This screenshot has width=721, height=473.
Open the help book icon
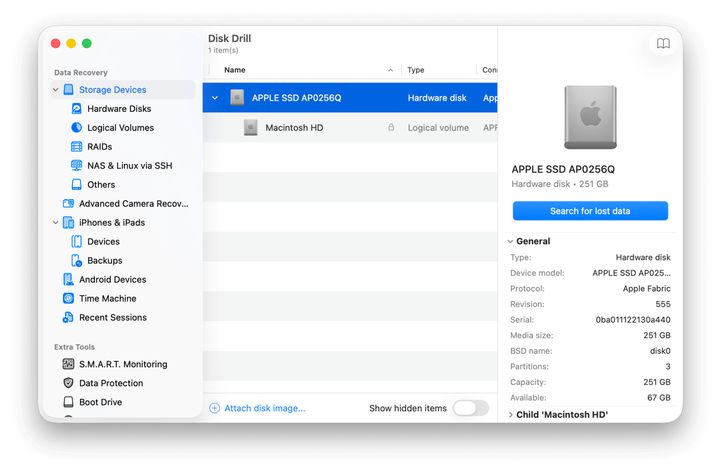663,44
